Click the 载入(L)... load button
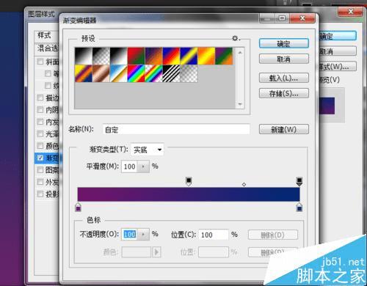This screenshot has width=367, height=286. click(x=284, y=78)
